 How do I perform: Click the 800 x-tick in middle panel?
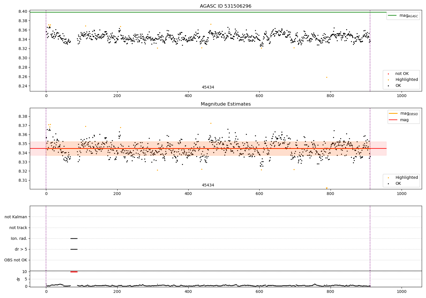point(330,194)
